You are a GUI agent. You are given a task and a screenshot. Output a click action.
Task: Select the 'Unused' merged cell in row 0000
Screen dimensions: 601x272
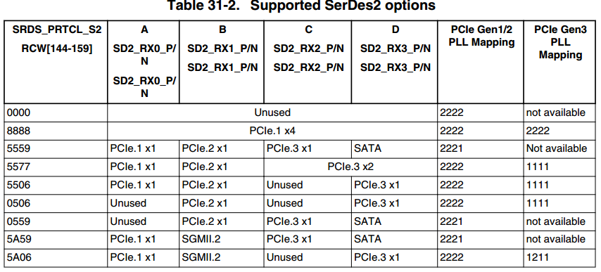tap(272, 112)
